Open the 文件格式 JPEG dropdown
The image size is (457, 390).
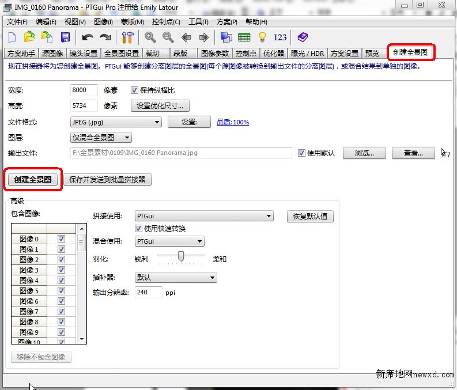coord(115,122)
